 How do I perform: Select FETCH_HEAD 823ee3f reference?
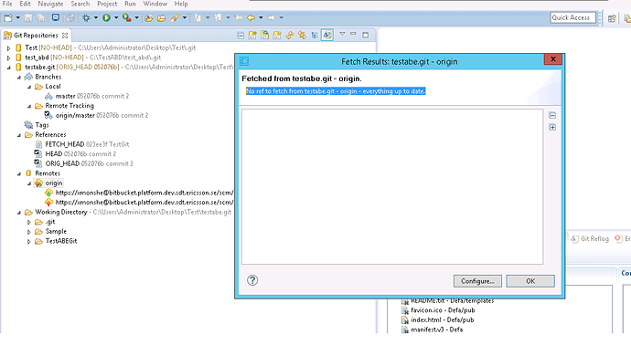tap(82, 144)
